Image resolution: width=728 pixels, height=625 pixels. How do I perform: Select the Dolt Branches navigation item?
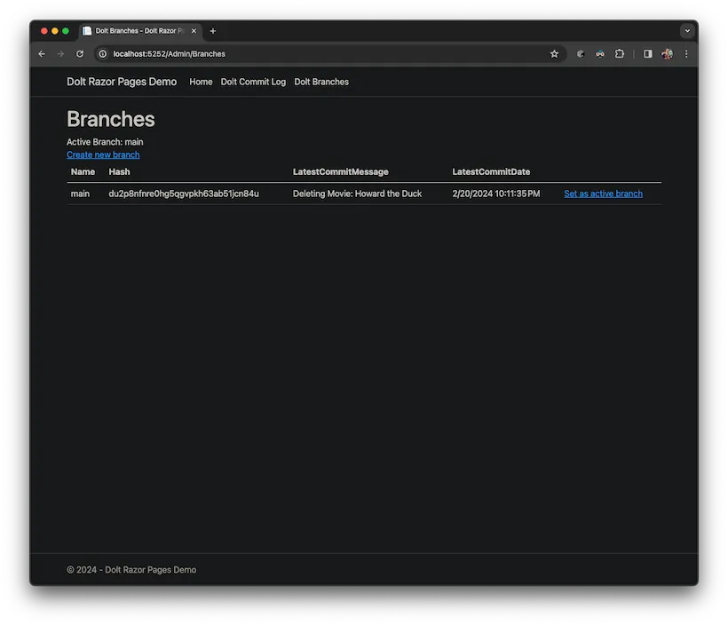320,81
